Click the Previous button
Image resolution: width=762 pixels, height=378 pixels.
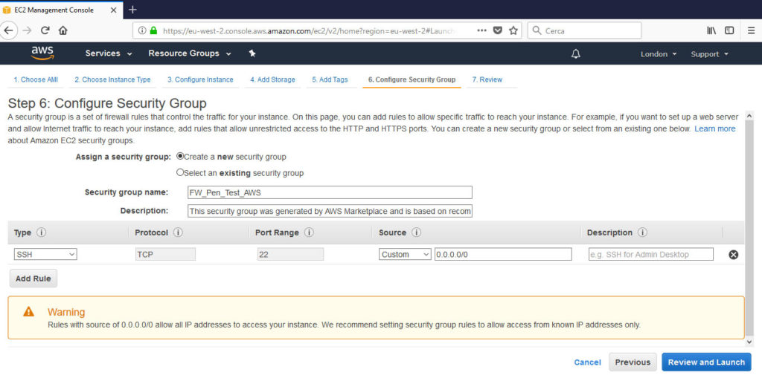[x=633, y=362]
